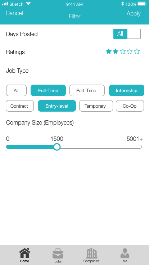The image size is (149, 265).
Task: Set rating to one star
Action: pos(108,51)
